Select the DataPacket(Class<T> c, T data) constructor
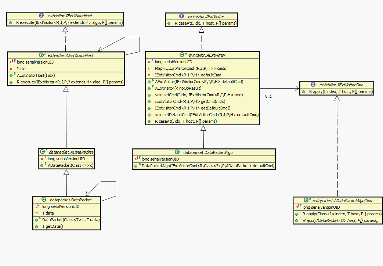383x266 pixels. click(71, 220)
